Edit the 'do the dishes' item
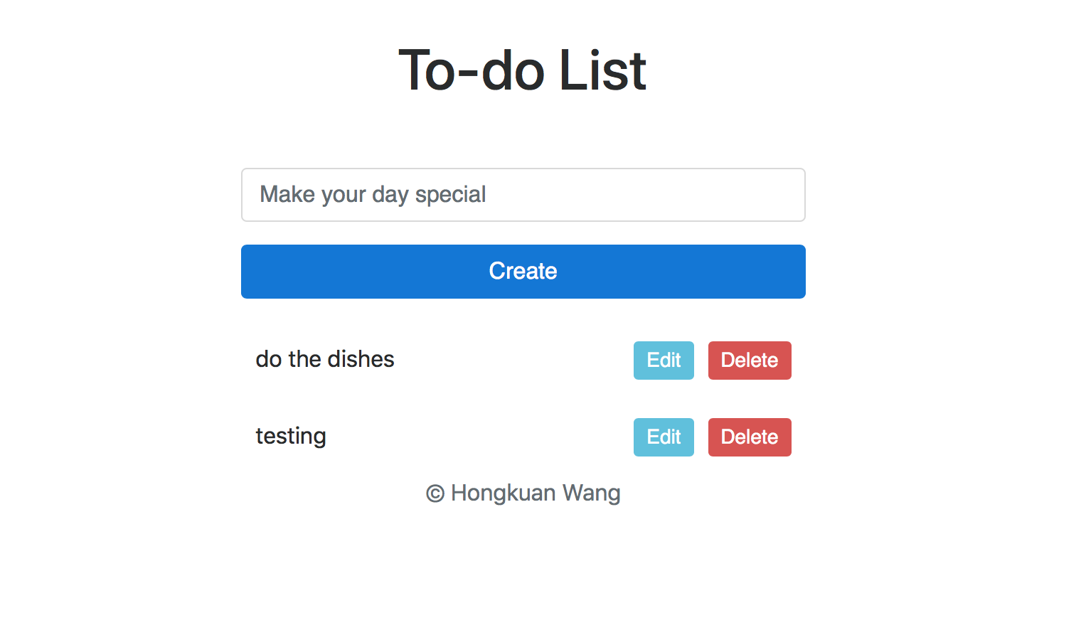1081x630 pixels. tap(664, 361)
